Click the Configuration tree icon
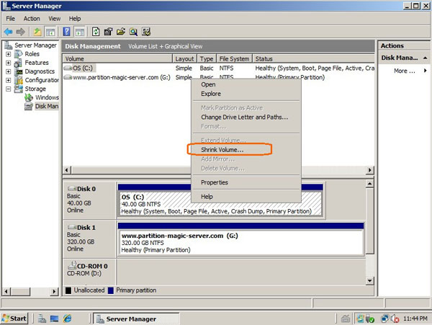 19,80
